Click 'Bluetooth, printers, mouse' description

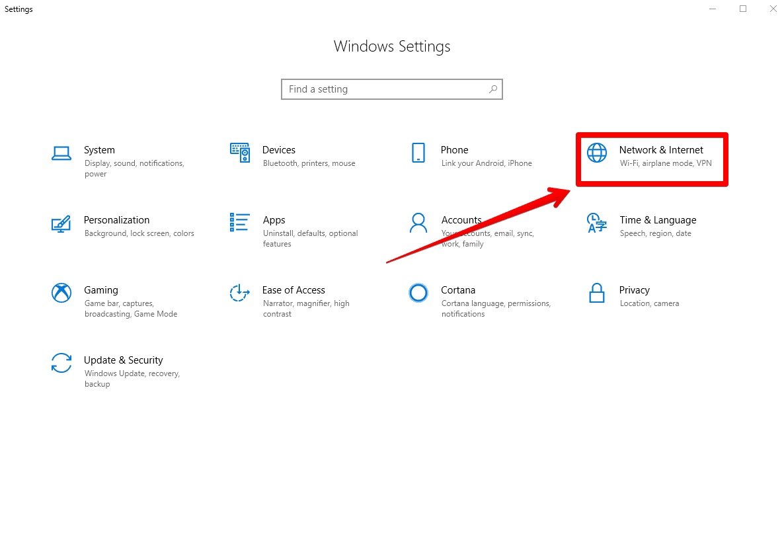coord(309,163)
